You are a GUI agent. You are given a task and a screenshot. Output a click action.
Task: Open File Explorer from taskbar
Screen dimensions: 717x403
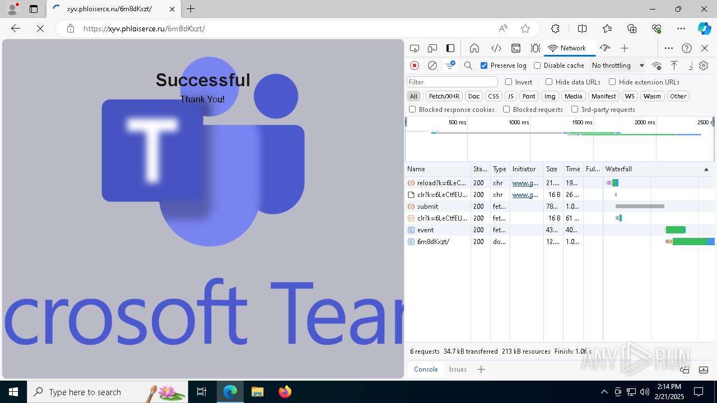tap(257, 392)
